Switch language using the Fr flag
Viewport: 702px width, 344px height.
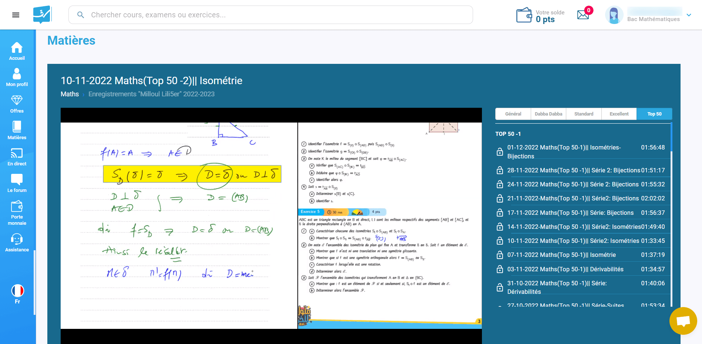(x=17, y=291)
